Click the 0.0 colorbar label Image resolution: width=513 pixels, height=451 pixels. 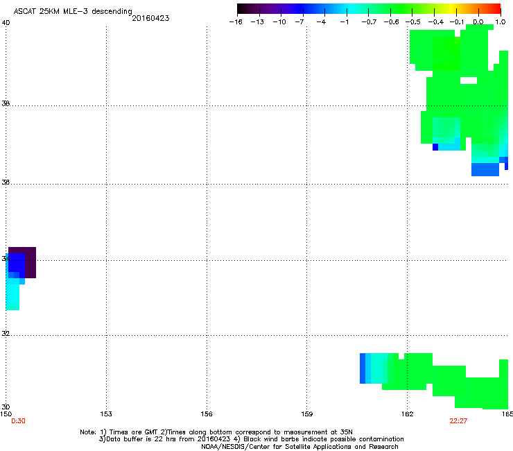[x=478, y=22]
